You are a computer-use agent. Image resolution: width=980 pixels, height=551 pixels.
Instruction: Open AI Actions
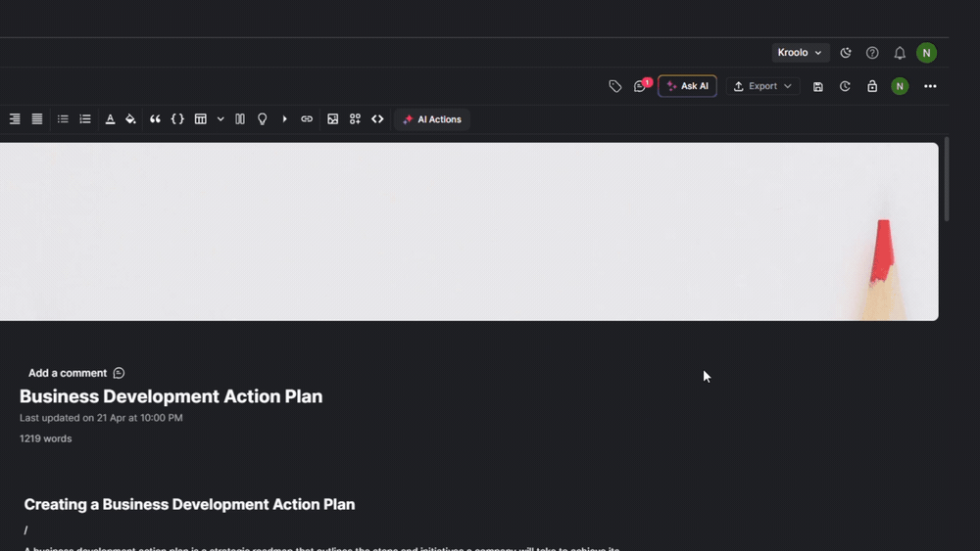(x=432, y=119)
